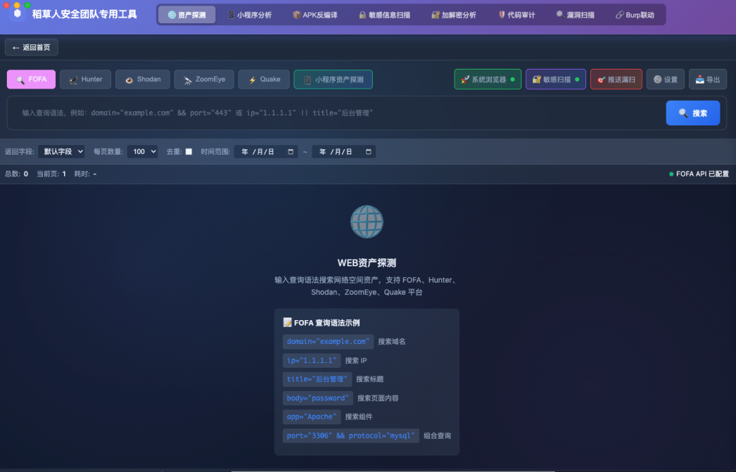Select the Shodan search engine
Viewport: 736px width, 472px height.
point(142,79)
